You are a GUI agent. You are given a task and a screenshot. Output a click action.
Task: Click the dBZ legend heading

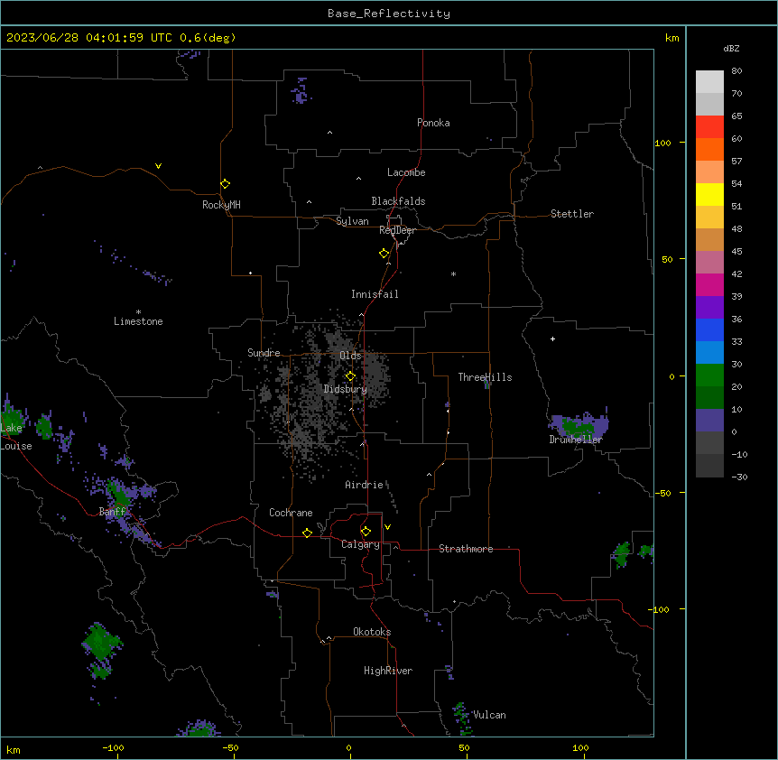731,48
